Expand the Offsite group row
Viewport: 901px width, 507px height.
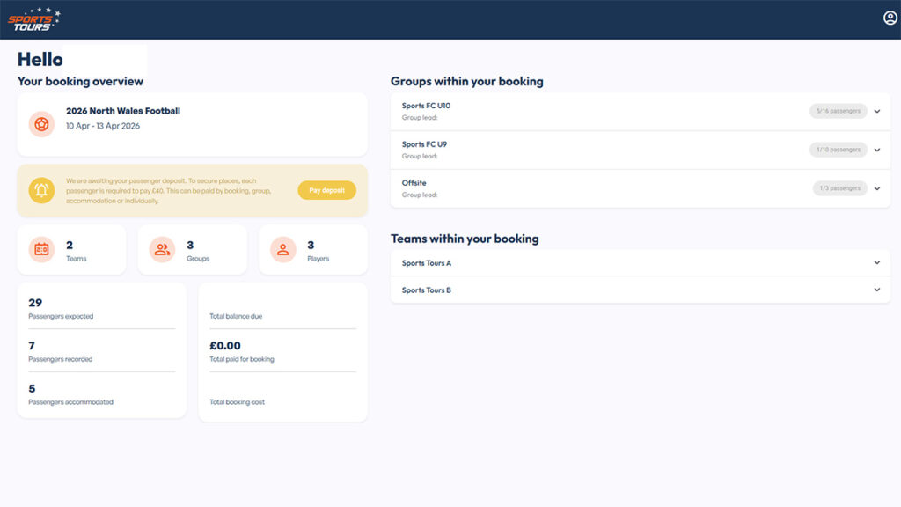(x=876, y=188)
